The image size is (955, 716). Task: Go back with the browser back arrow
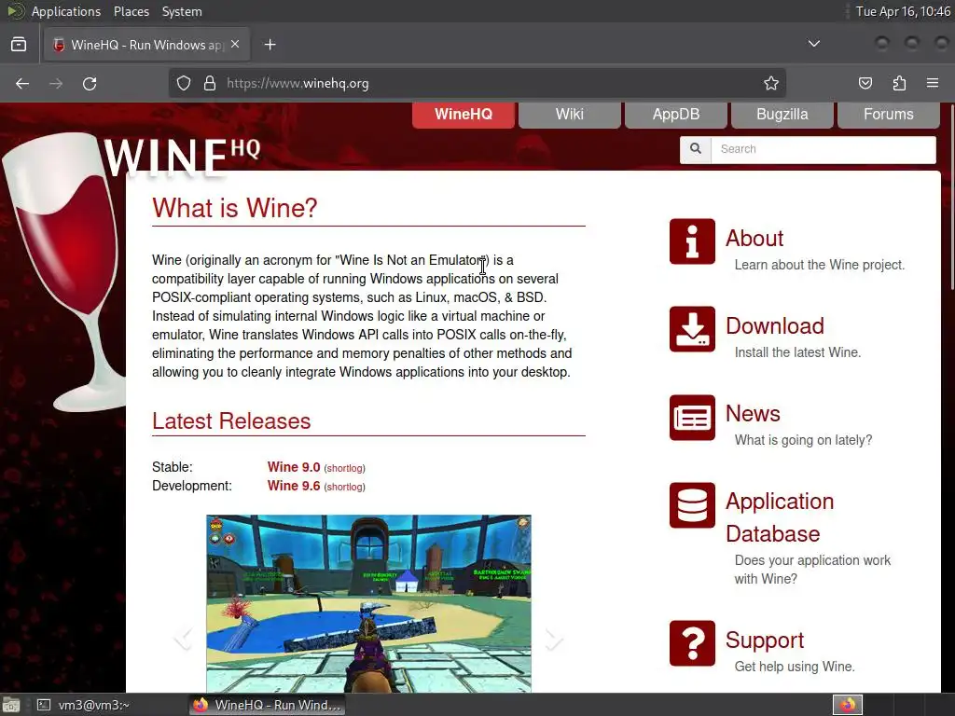(x=22, y=83)
